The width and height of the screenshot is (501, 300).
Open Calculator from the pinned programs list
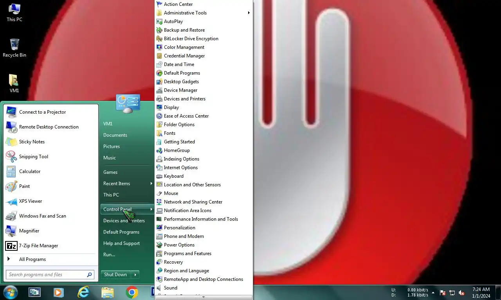click(50, 171)
